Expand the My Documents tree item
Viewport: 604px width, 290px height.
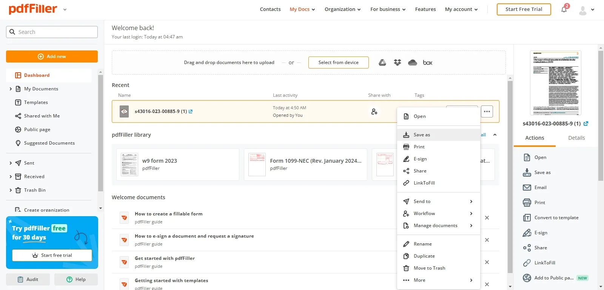pyautogui.click(x=11, y=89)
